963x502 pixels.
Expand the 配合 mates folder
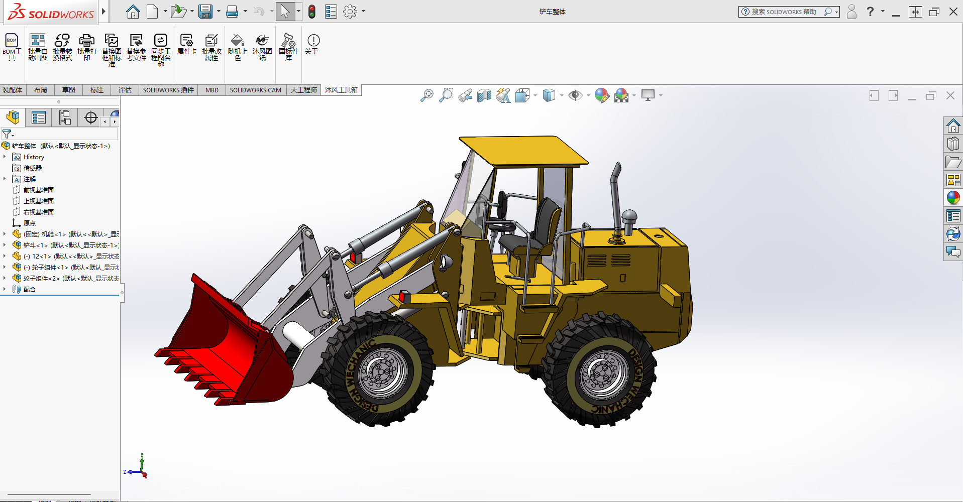pos(5,289)
